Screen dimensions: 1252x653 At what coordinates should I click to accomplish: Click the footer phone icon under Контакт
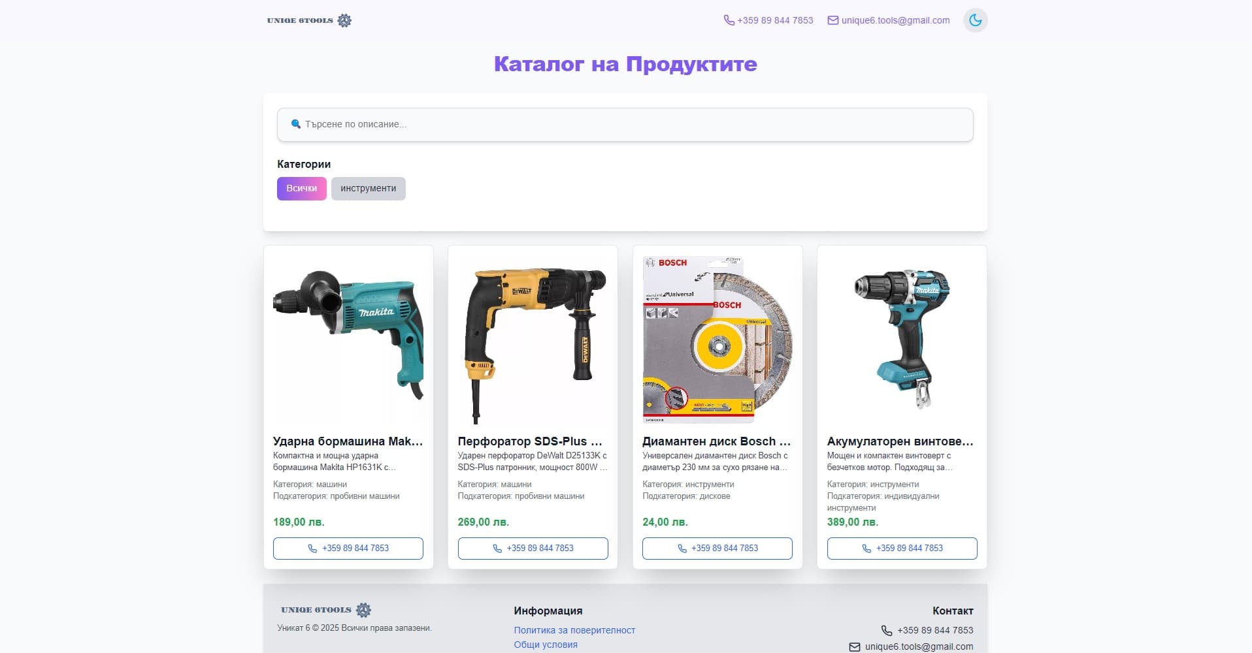point(887,631)
